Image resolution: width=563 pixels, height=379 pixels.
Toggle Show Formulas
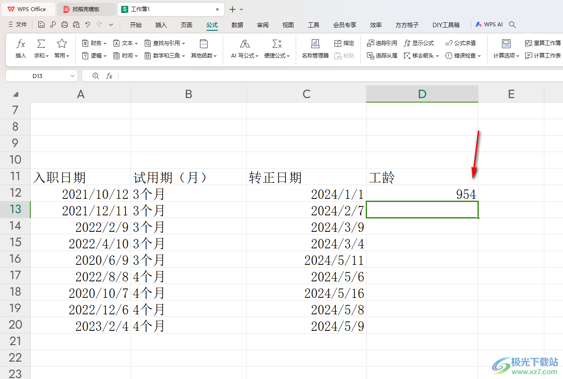pos(419,43)
